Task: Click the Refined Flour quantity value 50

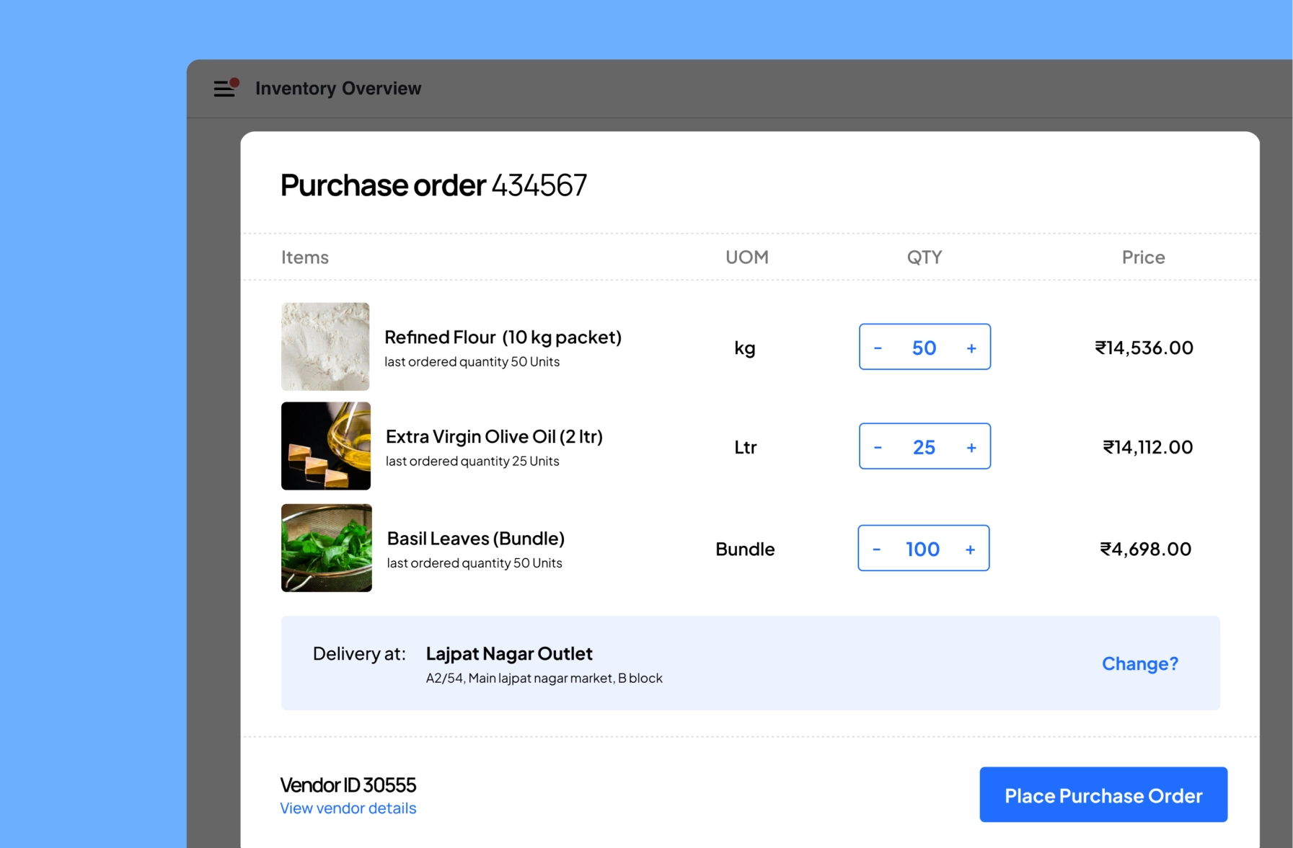Action: [x=924, y=348]
